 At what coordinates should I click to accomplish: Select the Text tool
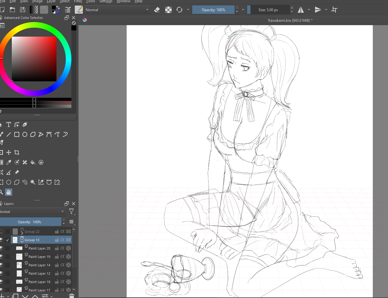click(9, 124)
